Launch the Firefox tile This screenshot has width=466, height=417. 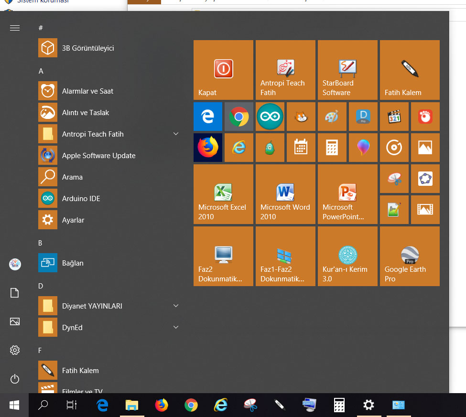(x=208, y=148)
